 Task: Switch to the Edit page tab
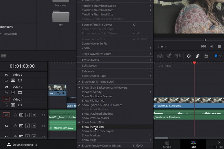coord(193,145)
